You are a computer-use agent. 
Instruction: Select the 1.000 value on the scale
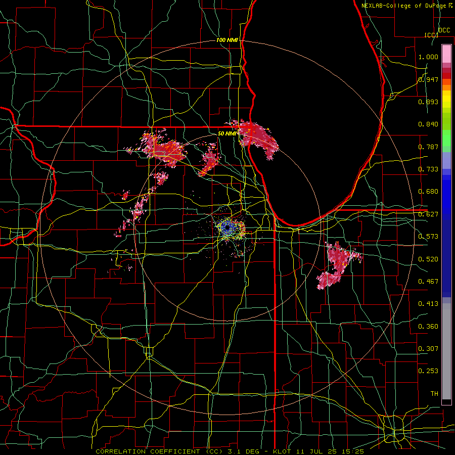[x=428, y=57]
